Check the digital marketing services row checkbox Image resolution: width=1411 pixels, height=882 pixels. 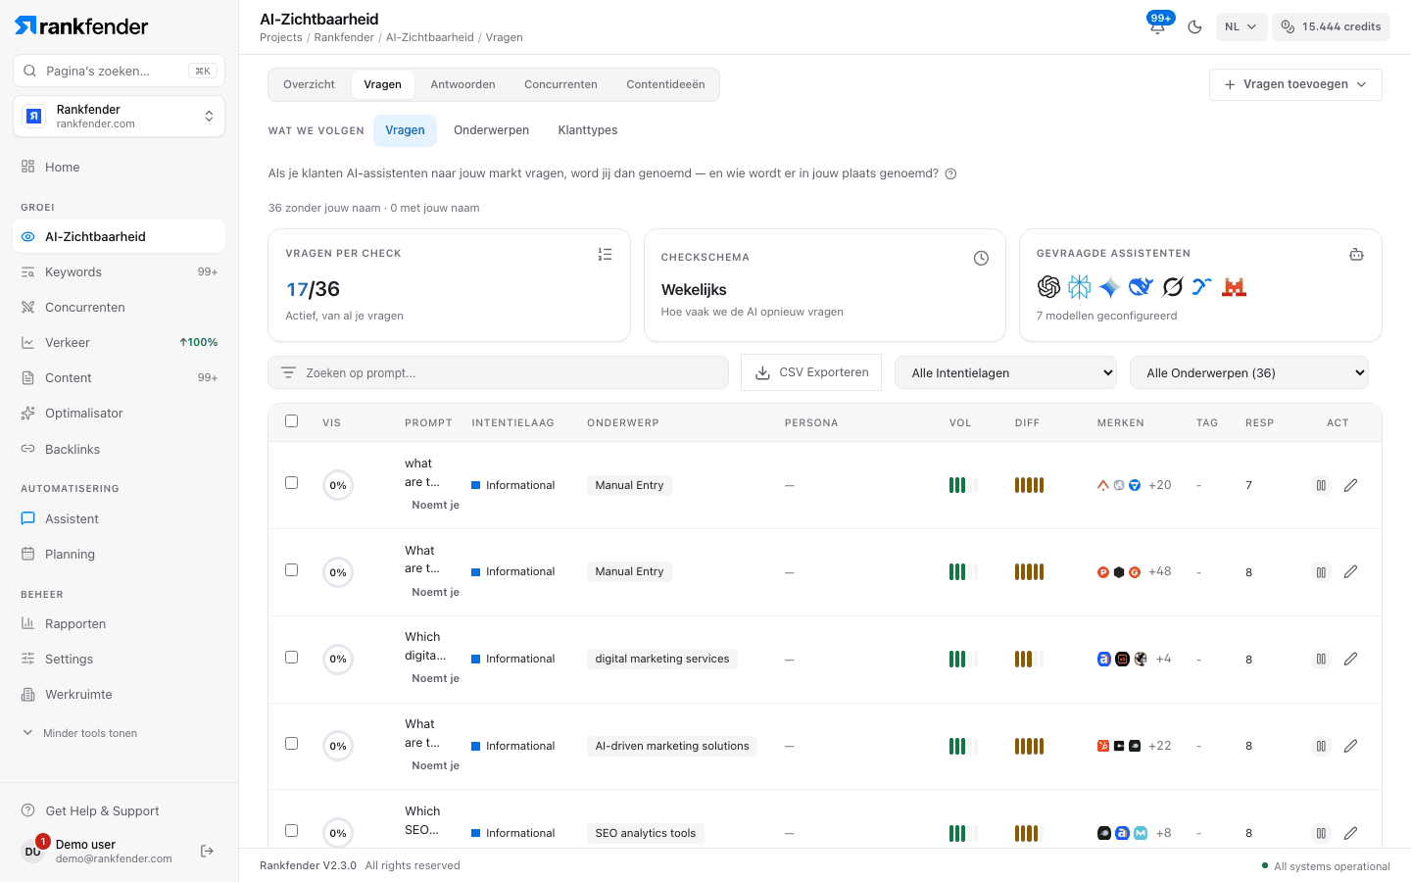[x=291, y=657]
